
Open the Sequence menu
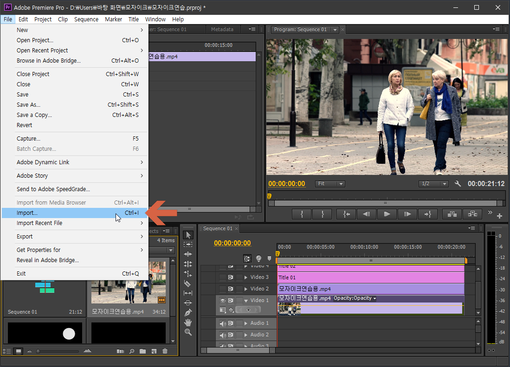tap(86, 19)
